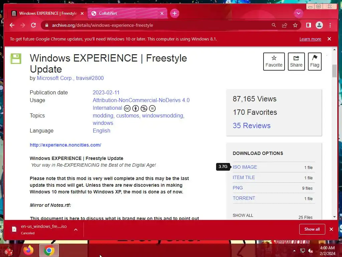Open Chrome side panel icon
The image size is (342, 257).
click(x=308, y=25)
